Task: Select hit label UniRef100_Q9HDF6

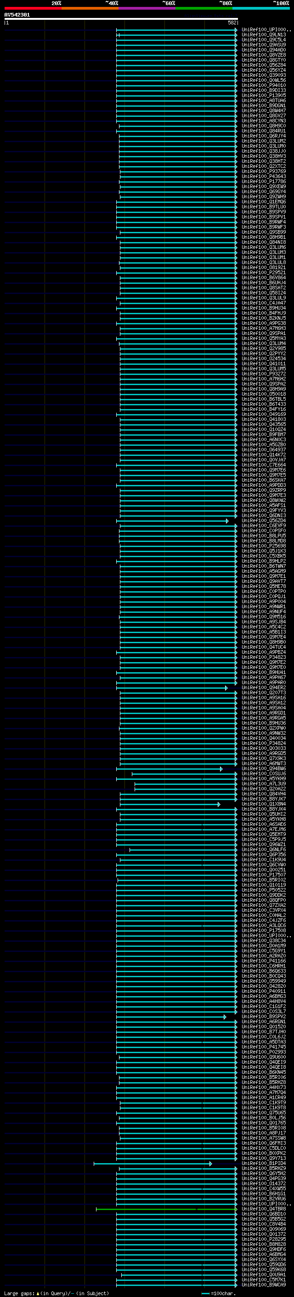Action: [x=264, y=1249]
